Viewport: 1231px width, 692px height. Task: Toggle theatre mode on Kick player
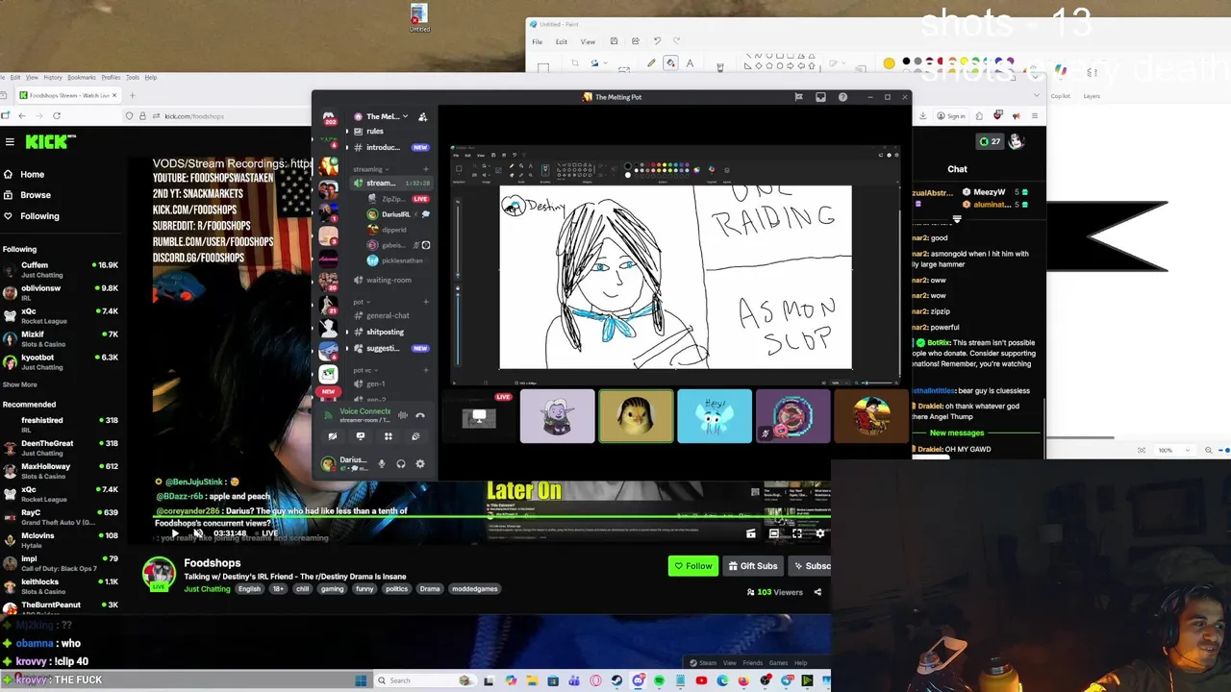pyautogui.click(x=773, y=533)
